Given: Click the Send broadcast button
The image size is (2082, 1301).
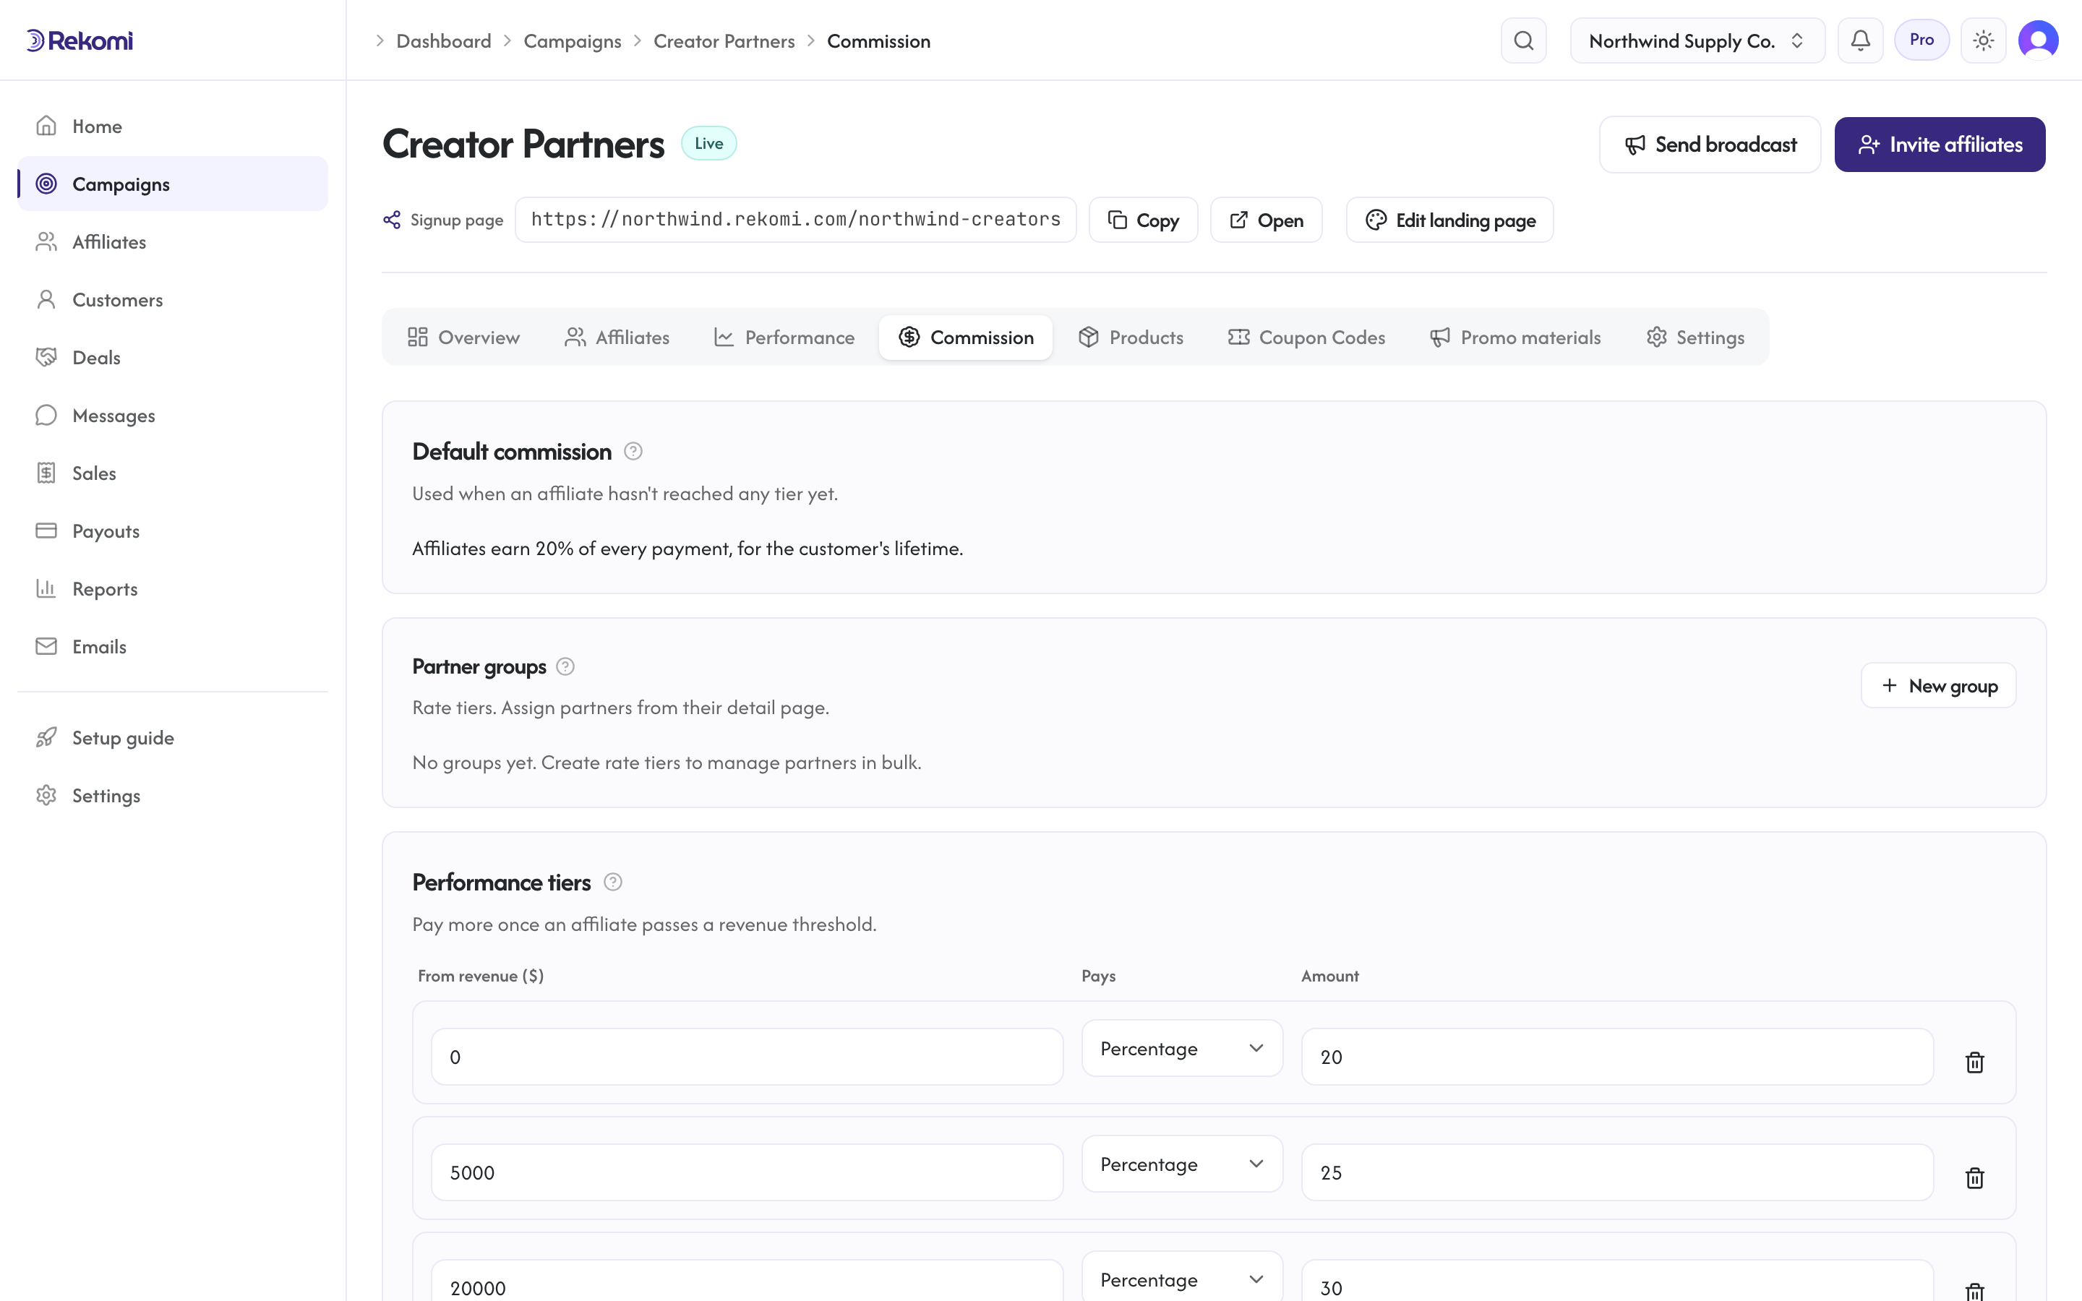Looking at the screenshot, I should tap(1710, 145).
